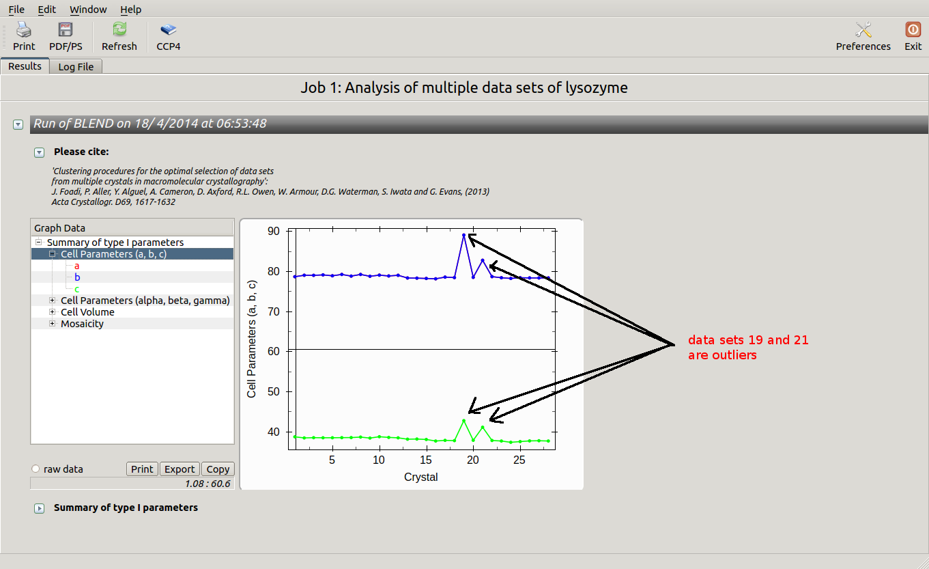Open Preferences using the tools icon
This screenshot has height=569, width=929.
pos(863,29)
